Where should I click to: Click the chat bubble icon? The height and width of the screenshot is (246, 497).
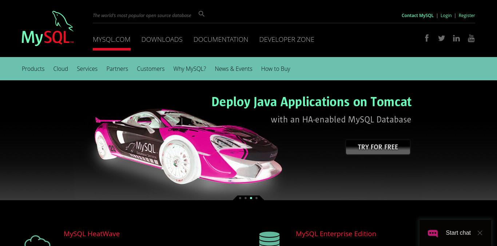(x=433, y=233)
